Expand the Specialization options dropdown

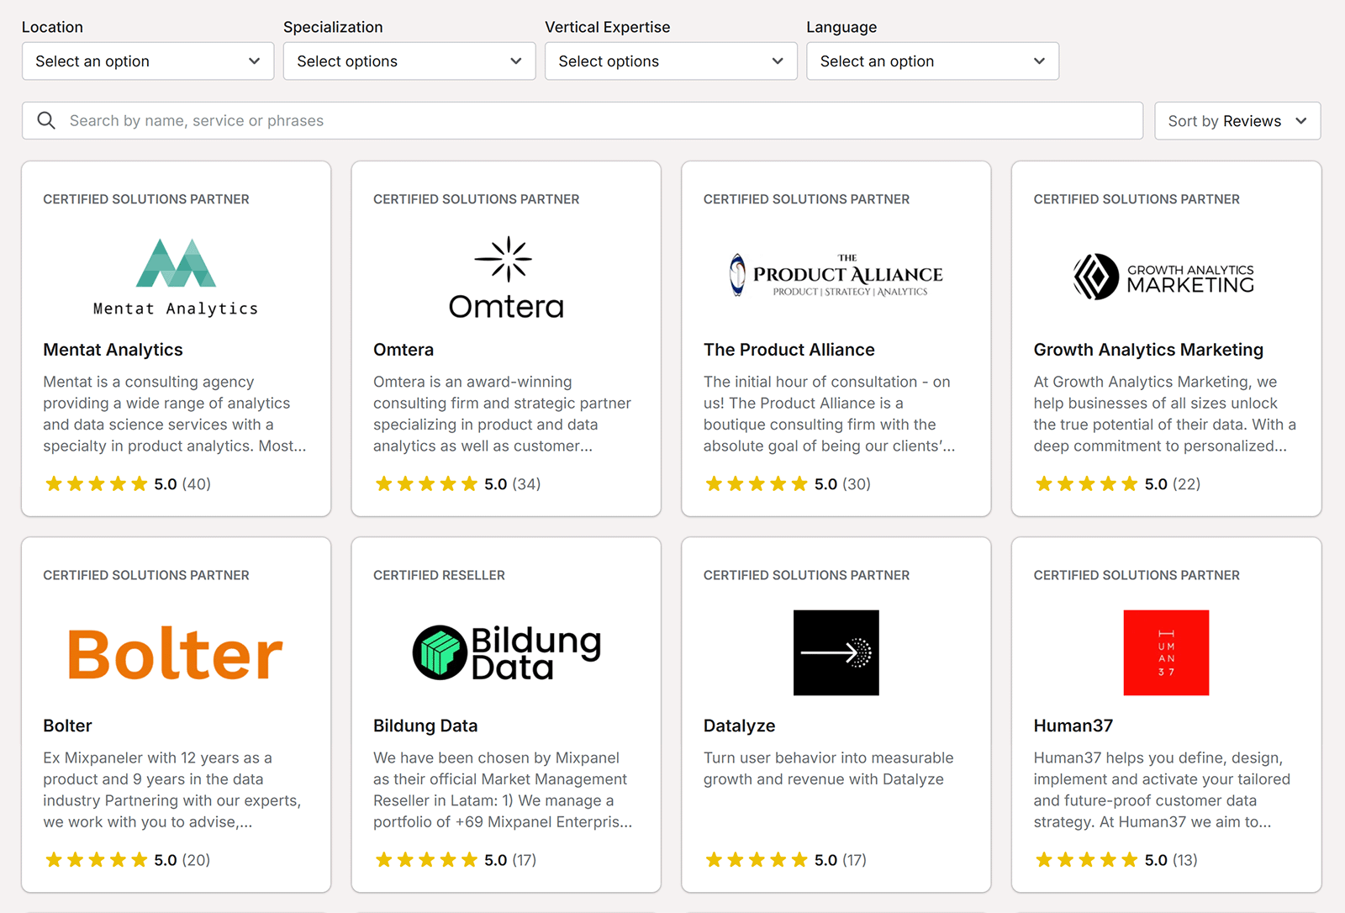[x=409, y=61]
